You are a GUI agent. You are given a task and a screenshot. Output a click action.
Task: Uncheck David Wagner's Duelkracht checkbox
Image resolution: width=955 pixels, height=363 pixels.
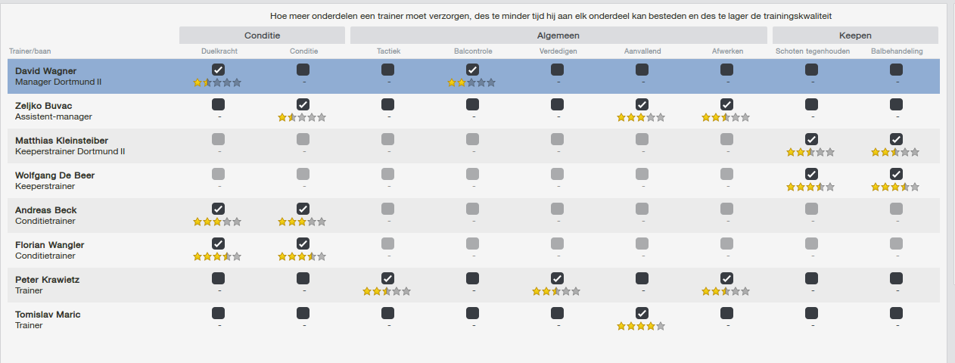(218, 70)
